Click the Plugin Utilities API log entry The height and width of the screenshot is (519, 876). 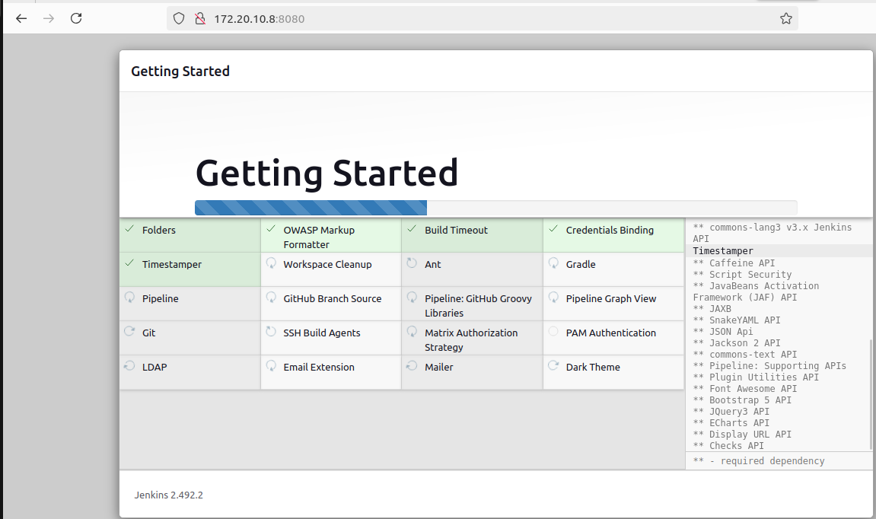coord(755,377)
